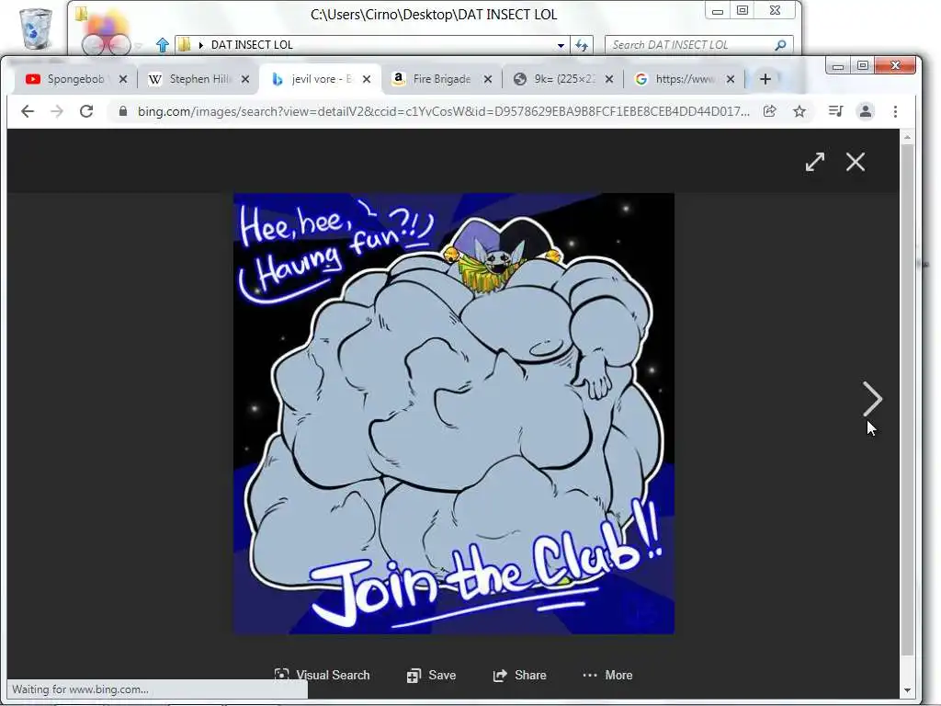Click the browser forward arrow
The height and width of the screenshot is (706, 941).
(x=57, y=111)
